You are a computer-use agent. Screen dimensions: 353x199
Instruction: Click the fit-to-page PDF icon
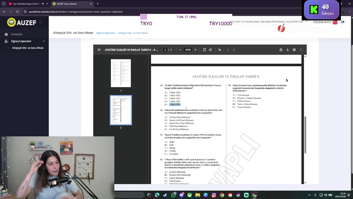[x=204, y=50]
